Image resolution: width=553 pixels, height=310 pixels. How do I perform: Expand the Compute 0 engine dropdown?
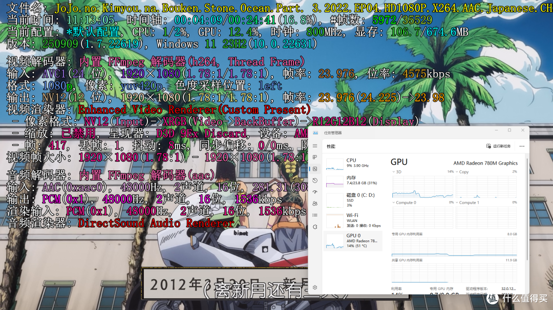[x=394, y=203]
